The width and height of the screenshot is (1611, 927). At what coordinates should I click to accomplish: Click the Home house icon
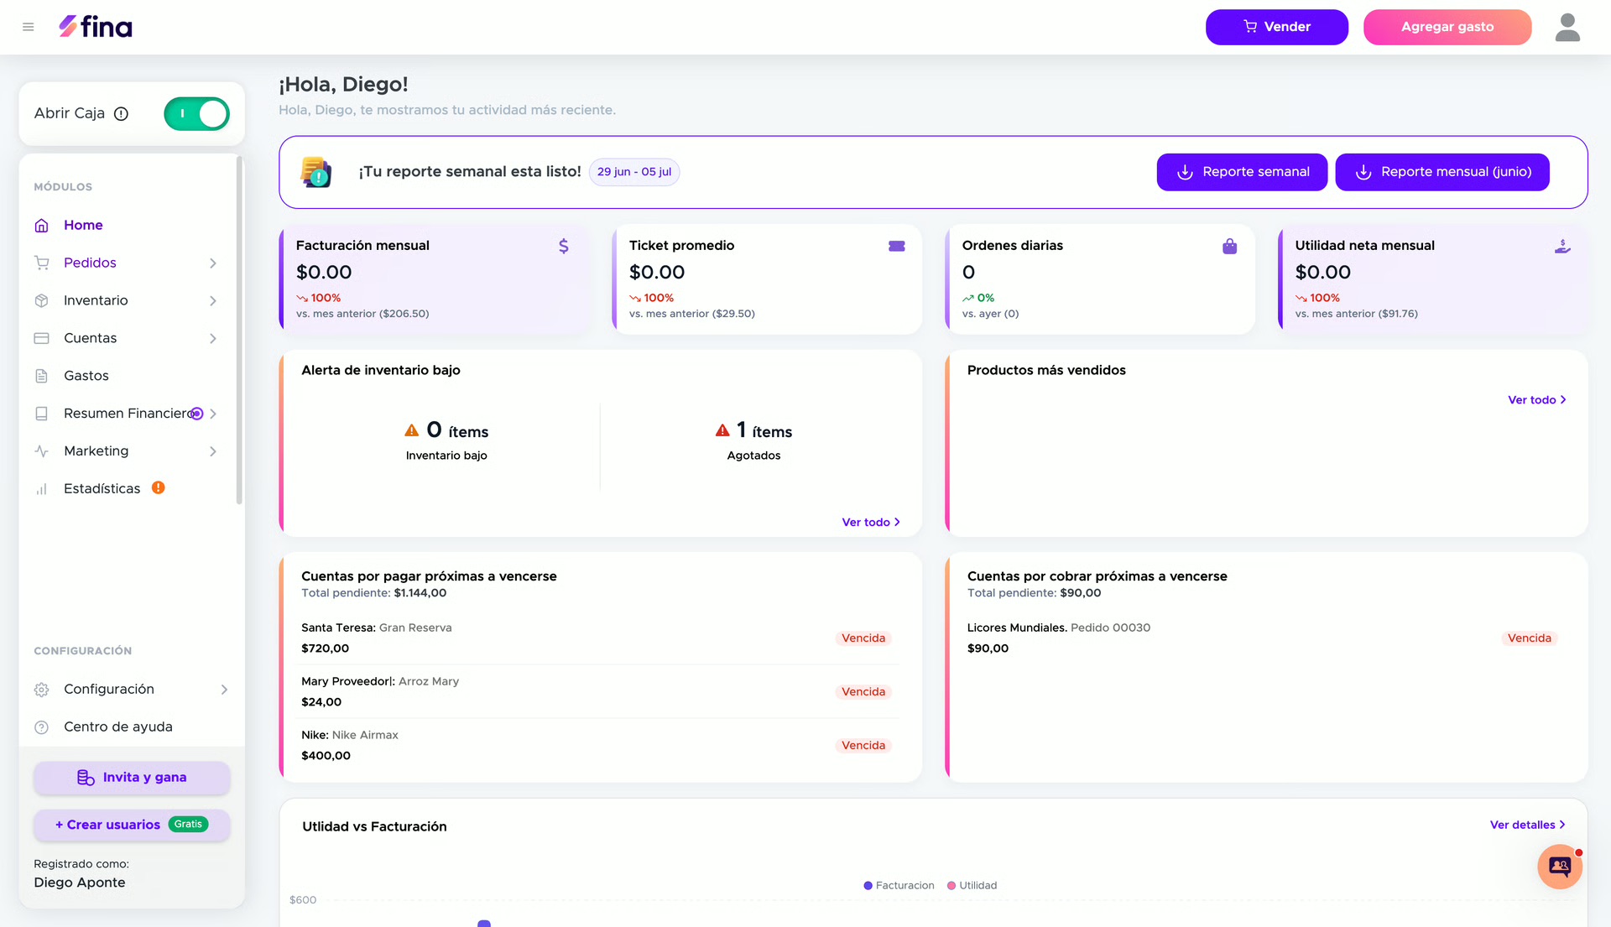coord(42,226)
